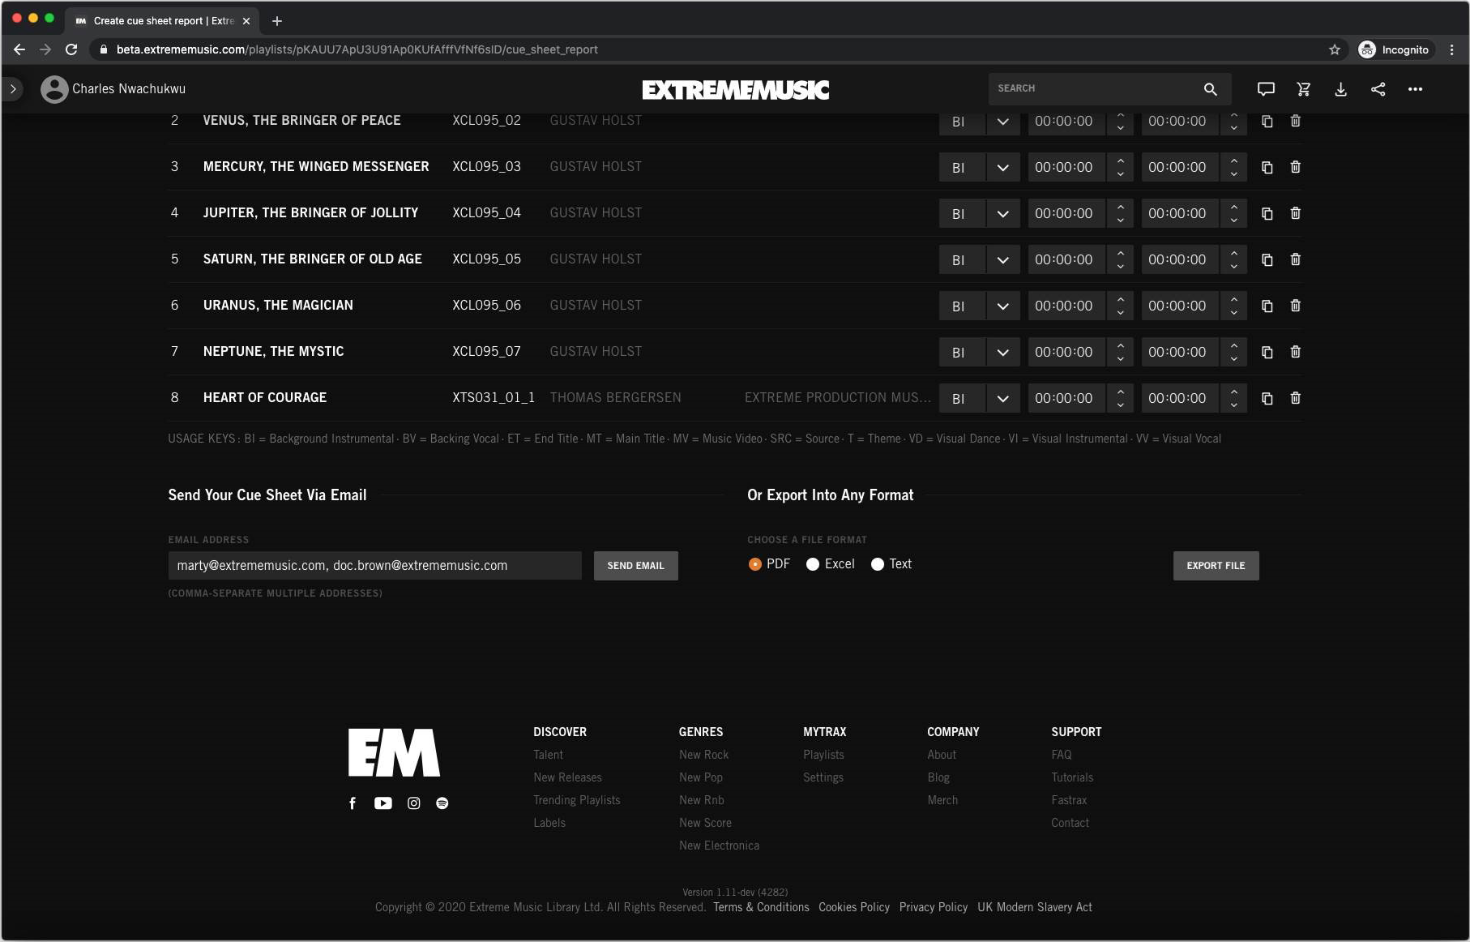Open Extreme Music YouTube page icon
Image resolution: width=1470 pixels, height=942 pixels.
(x=382, y=803)
